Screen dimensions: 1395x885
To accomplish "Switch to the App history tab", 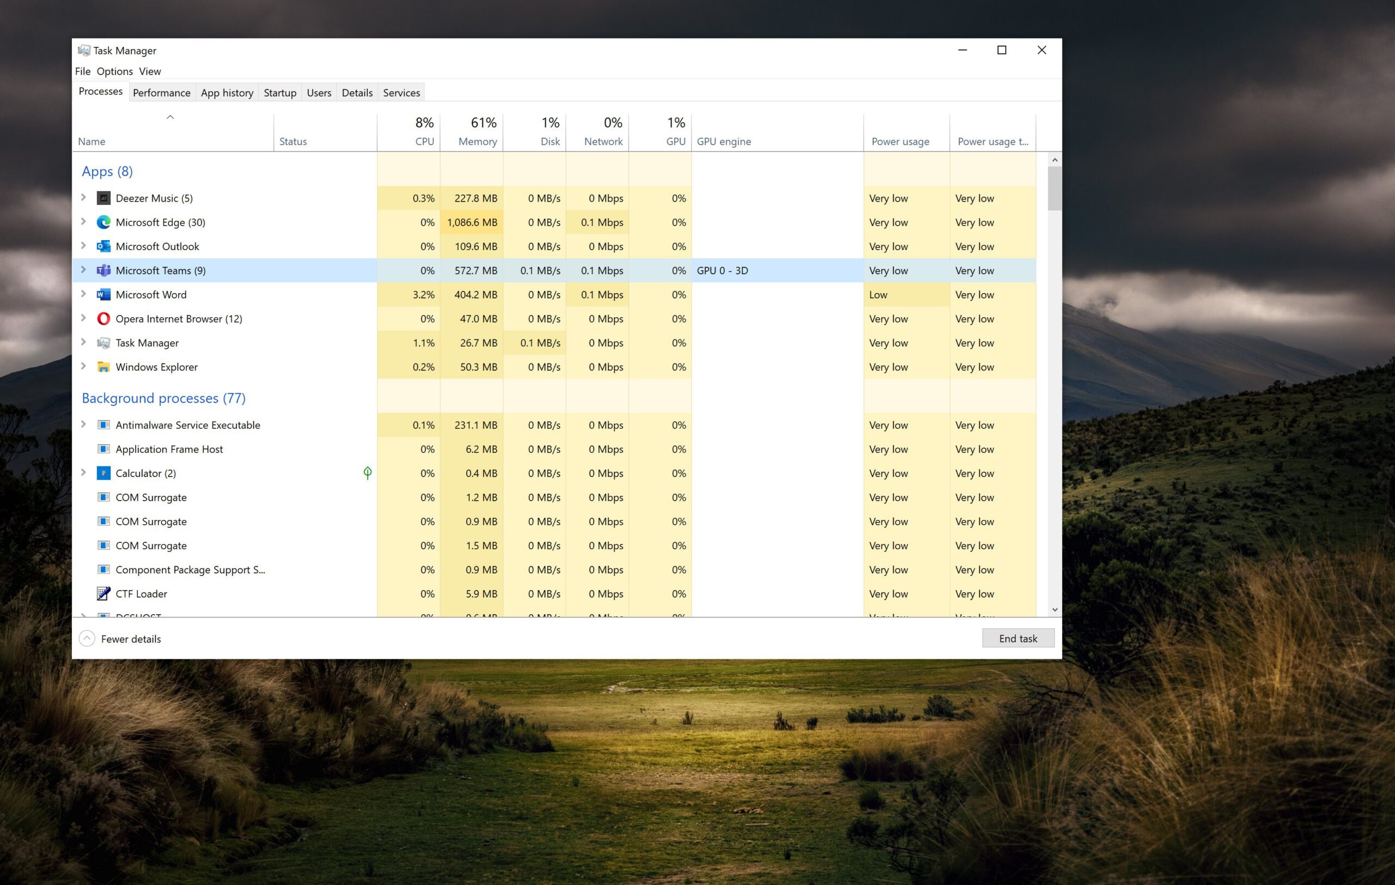I will tap(227, 93).
